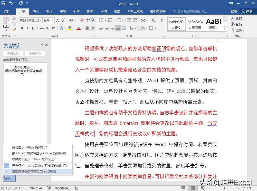257x191 pixels.
Task: Select the subscript icon
Action: [48, 28]
